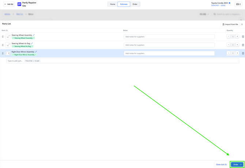Grab drag handle for Steering Wheel Air Bag
245x168 pixels.
(x=3, y=45)
